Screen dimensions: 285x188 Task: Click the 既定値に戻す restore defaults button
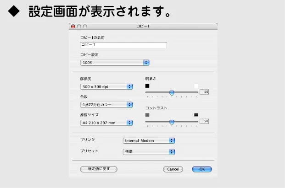point(99,169)
